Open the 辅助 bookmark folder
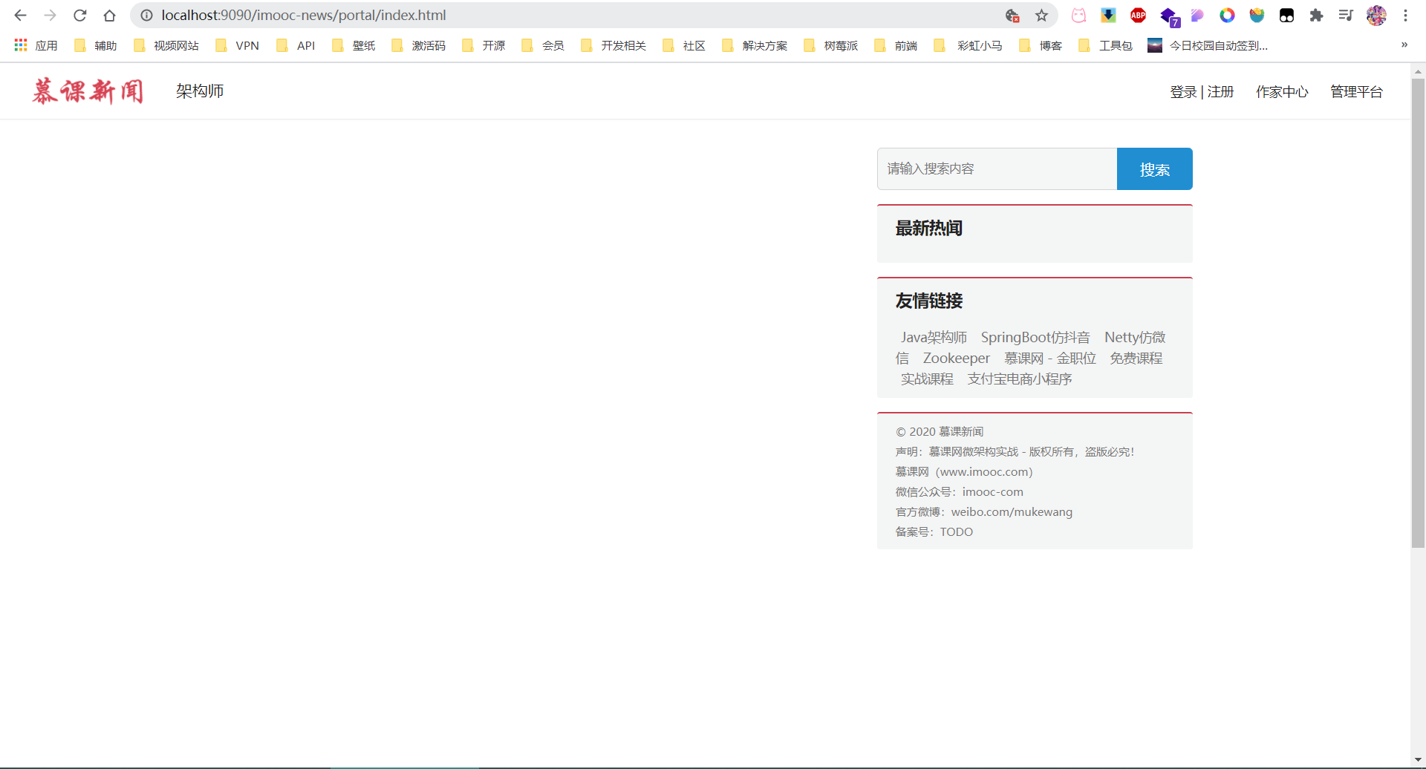Viewport: 1426px width, 769px height. 96,45
